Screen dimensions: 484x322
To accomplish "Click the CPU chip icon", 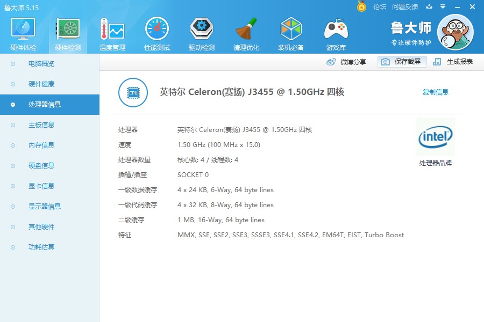I will click(x=133, y=92).
